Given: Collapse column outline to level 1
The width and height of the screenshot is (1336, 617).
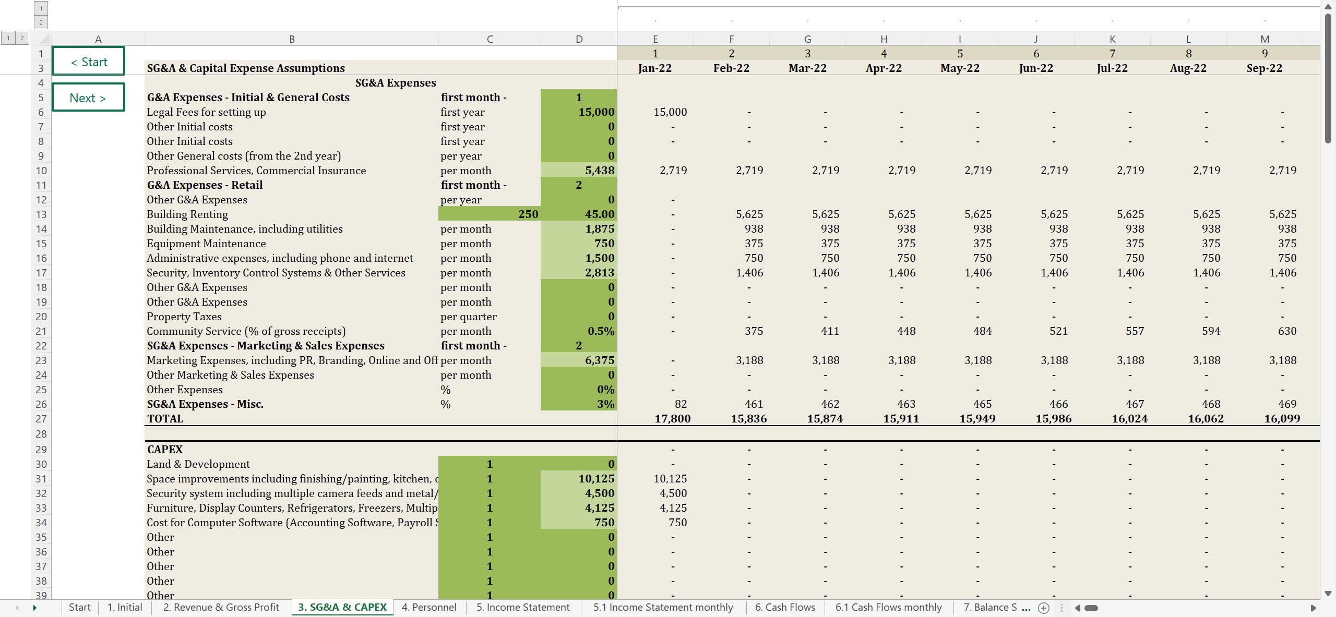Looking at the screenshot, I should click(x=41, y=8).
